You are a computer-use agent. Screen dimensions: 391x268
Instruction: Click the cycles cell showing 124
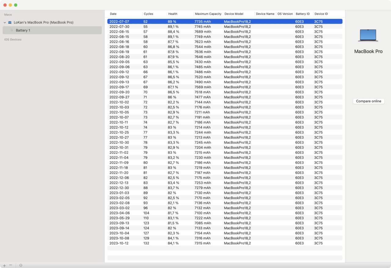click(146, 228)
